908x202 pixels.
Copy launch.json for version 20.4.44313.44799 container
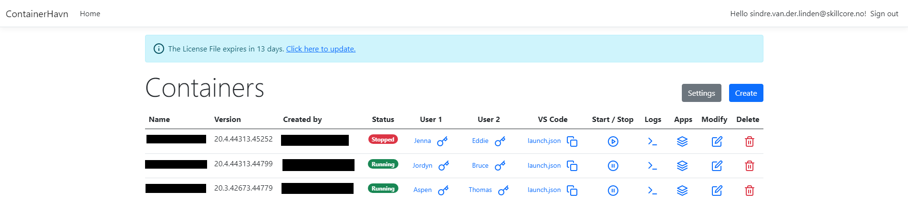click(572, 166)
